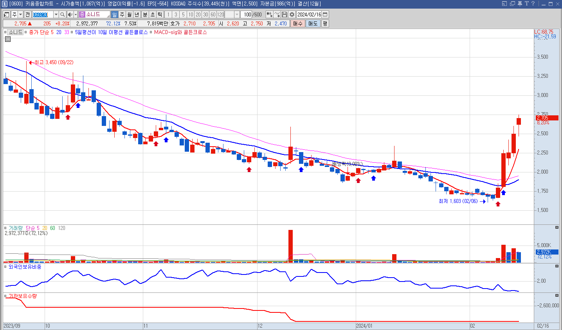The image size is (562, 330).
Task: Open chart settings gear icon
Action: [x=292, y=14]
